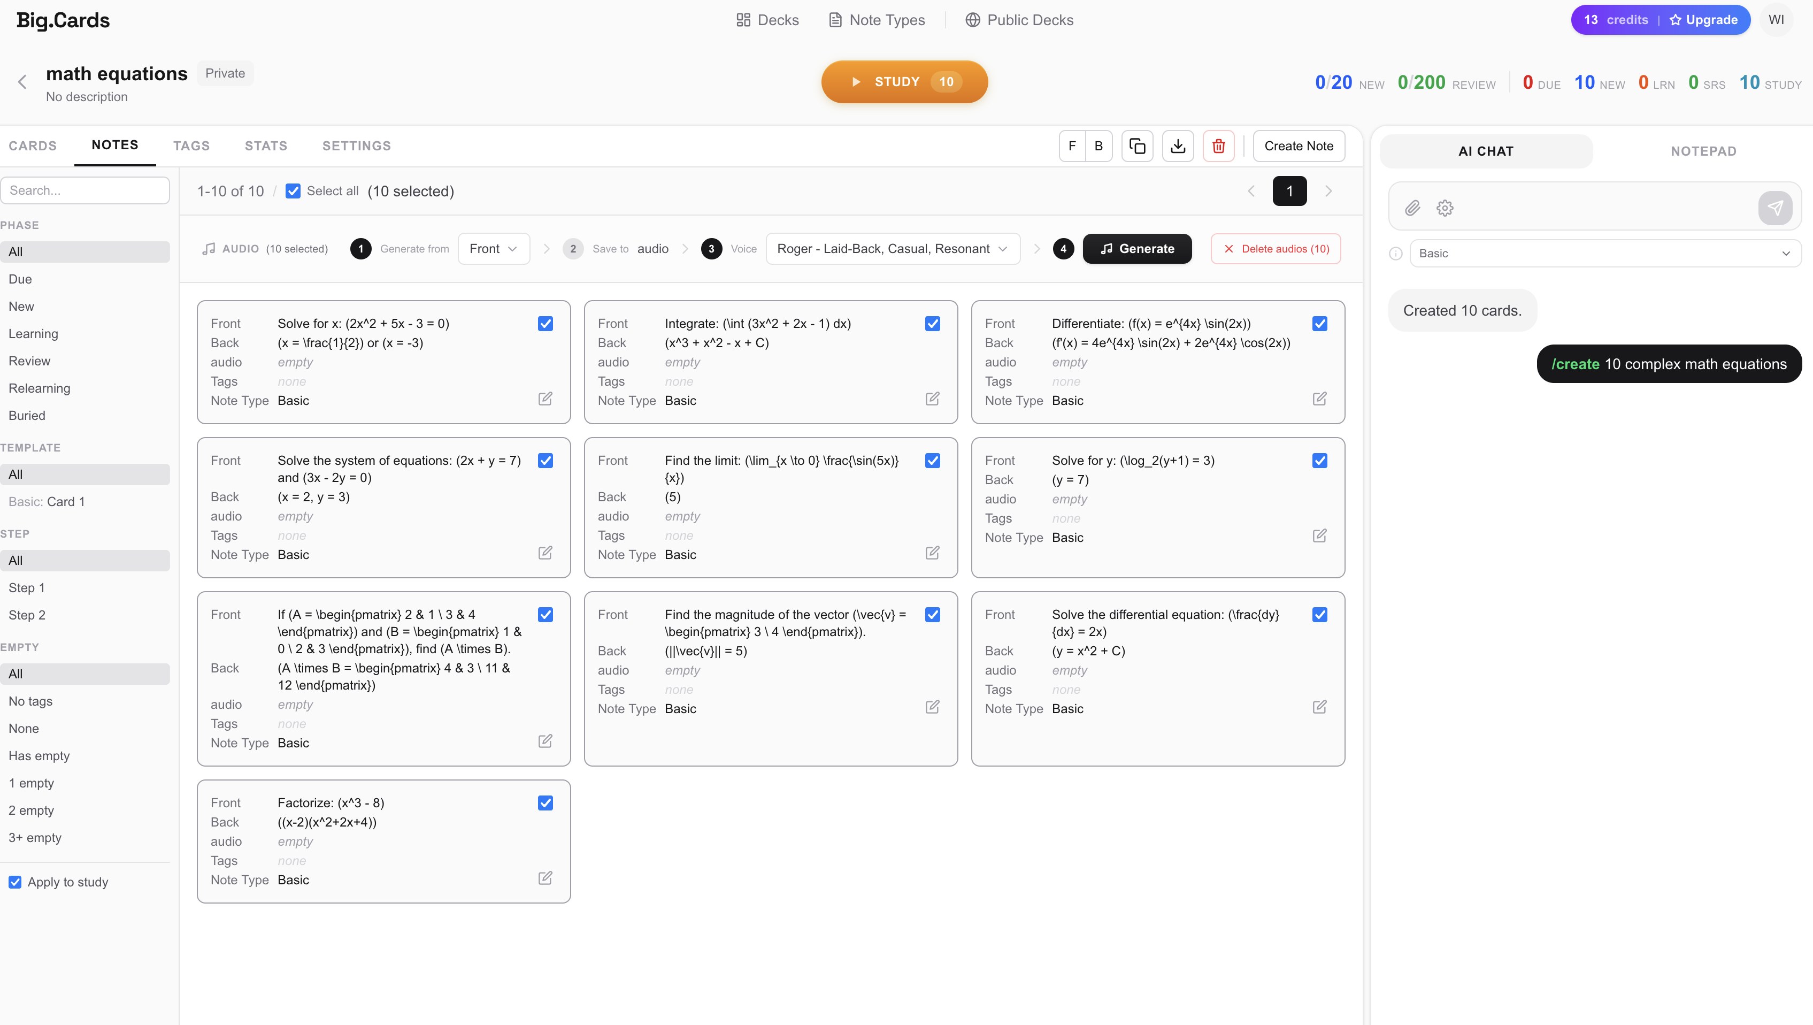
Task: Click the send message paper plane icon
Action: (1774, 208)
